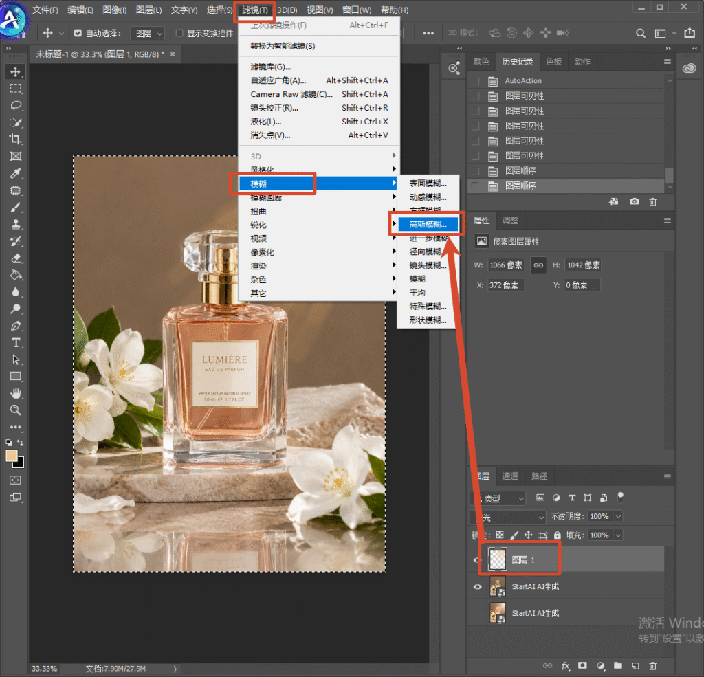Create a new group folder icon in Layers panel
The height and width of the screenshot is (677, 704).
618,666
